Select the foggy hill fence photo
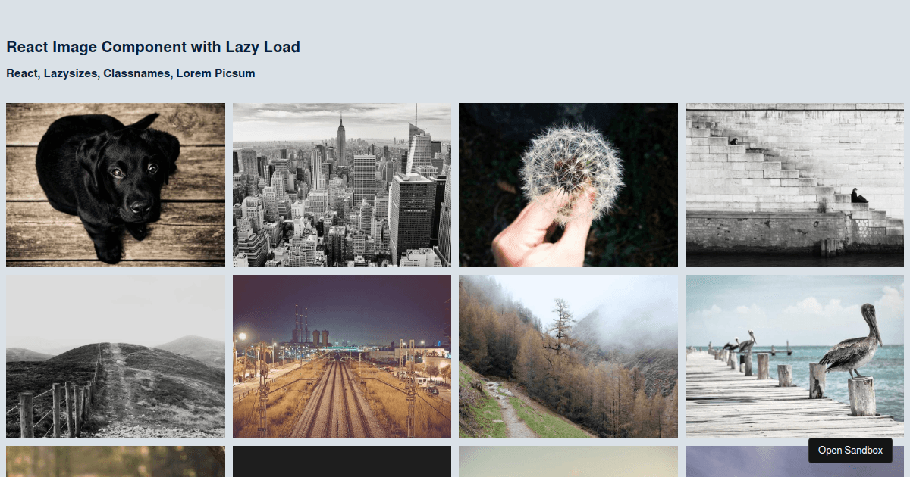This screenshot has height=477, width=910. click(115, 357)
